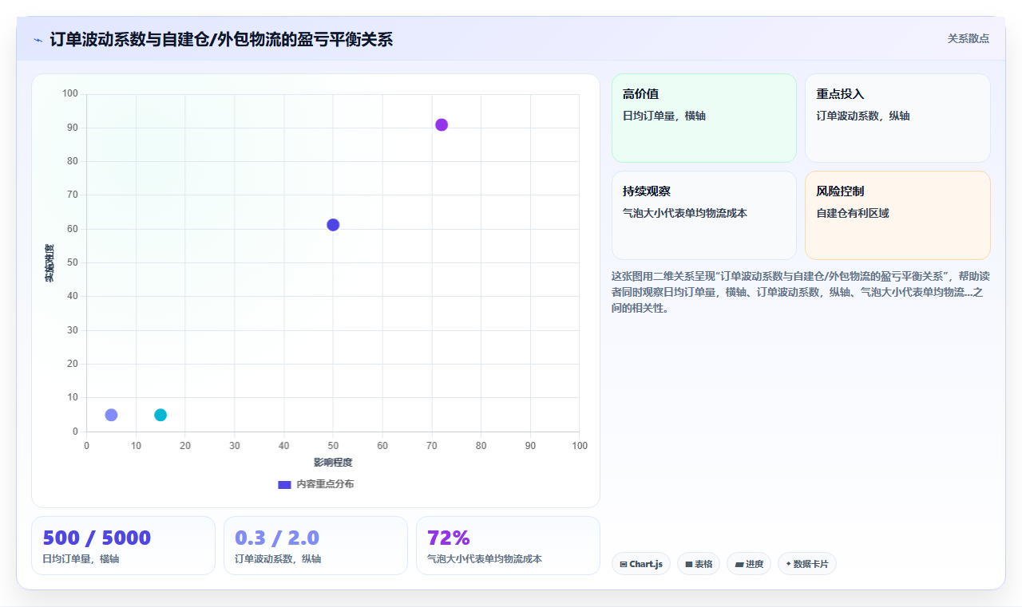This screenshot has width=1022, height=607.
Task: Click the 进度 tag
Action: (x=749, y=564)
